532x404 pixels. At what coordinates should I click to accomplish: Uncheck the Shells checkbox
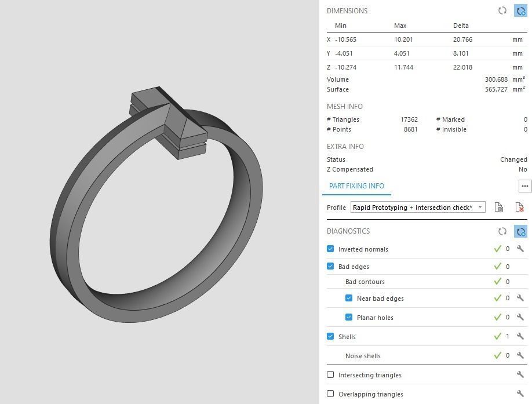(x=330, y=336)
